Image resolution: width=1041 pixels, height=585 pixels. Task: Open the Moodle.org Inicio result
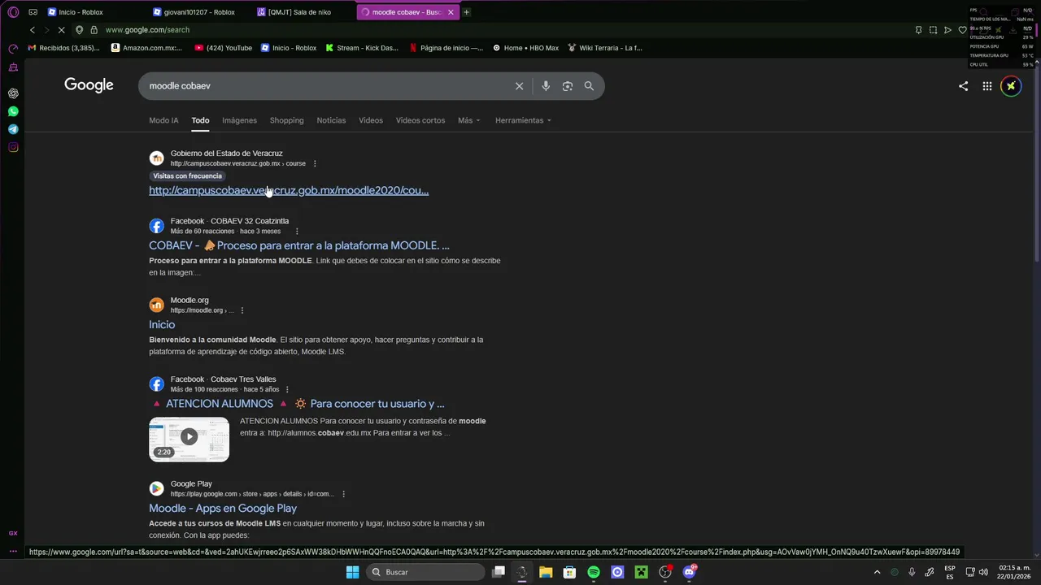tap(162, 324)
